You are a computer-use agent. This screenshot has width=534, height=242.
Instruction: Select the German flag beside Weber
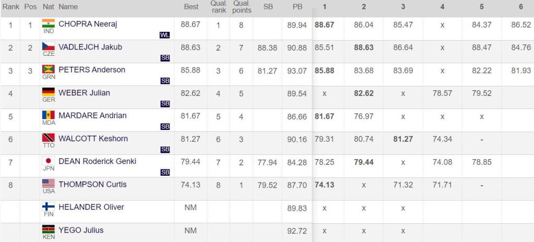[48, 92]
